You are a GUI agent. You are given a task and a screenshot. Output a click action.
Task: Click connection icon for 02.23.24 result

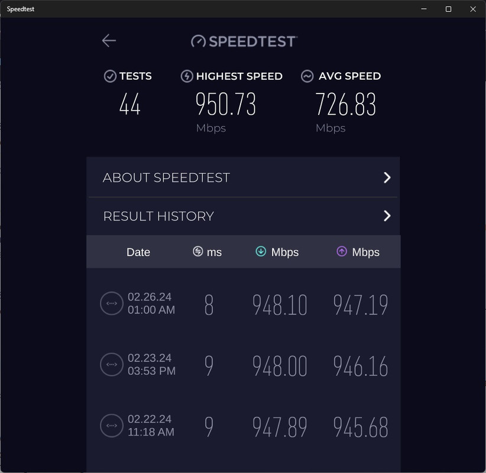[112, 364]
